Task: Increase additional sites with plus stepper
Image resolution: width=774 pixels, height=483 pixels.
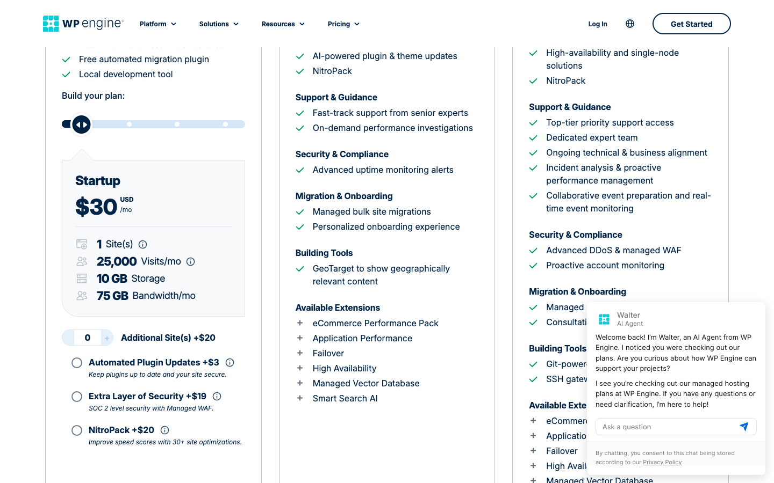Action: pos(107,338)
